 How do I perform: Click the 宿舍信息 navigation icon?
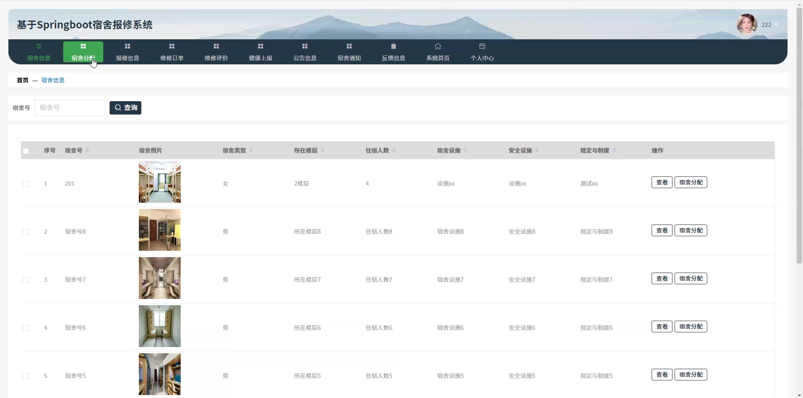(x=39, y=46)
